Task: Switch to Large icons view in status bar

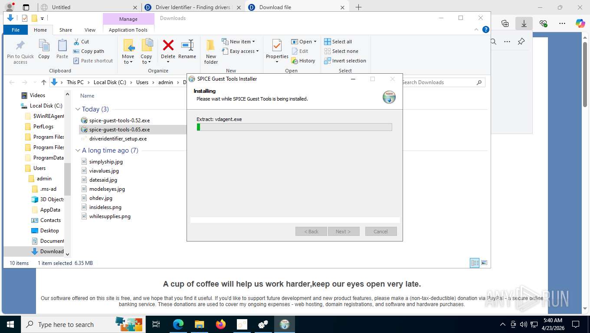Action: (x=484, y=263)
